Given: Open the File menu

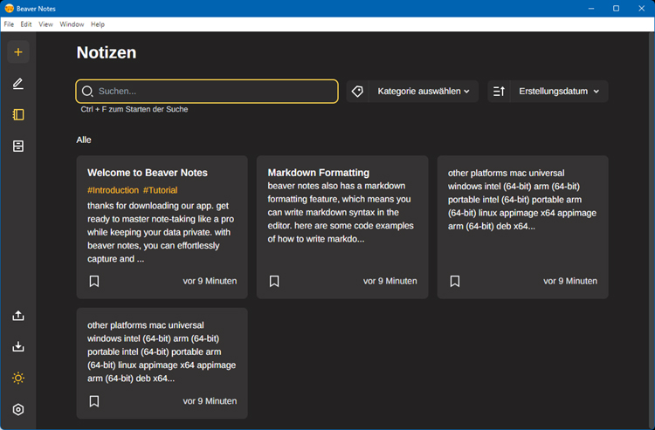Looking at the screenshot, I should coord(9,24).
